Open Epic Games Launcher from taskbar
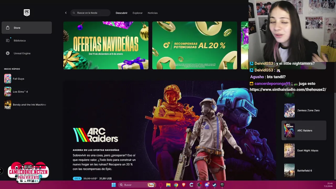This screenshot has width=336, height=189. (x=222, y=185)
